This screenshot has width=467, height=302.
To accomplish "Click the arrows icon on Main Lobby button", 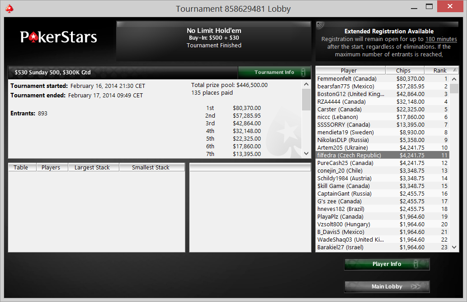I will (x=415, y=287).
